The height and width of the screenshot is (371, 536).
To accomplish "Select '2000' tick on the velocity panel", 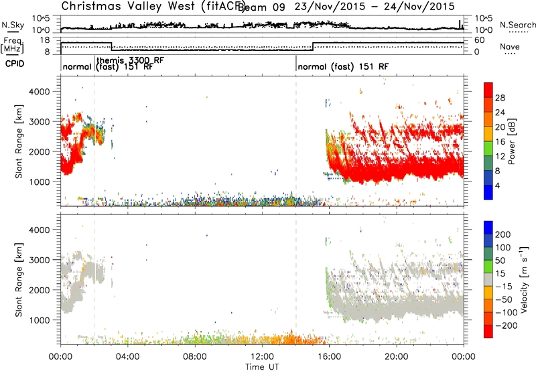I will pos(40,290).
